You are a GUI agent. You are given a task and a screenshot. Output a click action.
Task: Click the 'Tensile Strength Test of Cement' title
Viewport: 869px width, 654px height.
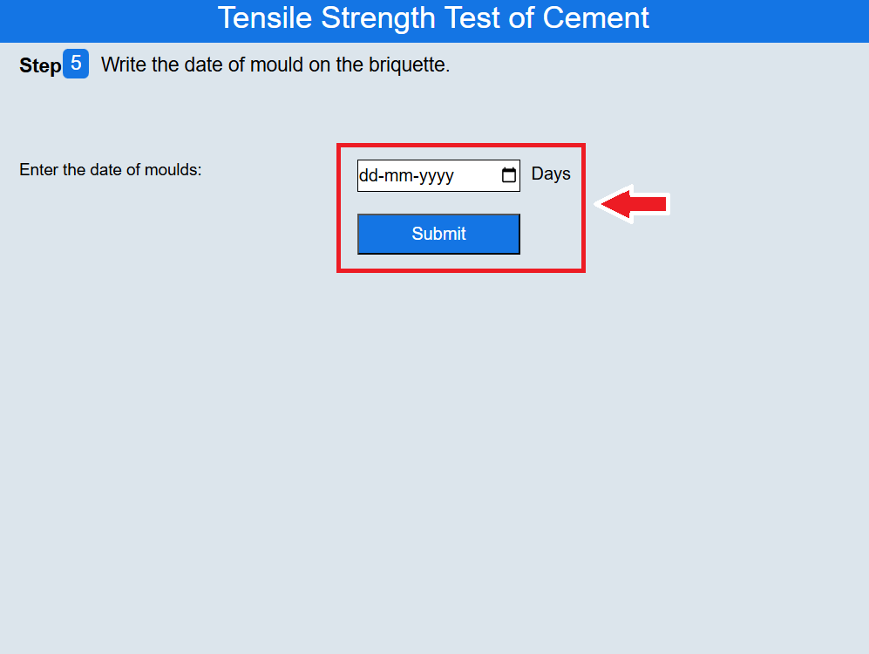coord(433,18)
